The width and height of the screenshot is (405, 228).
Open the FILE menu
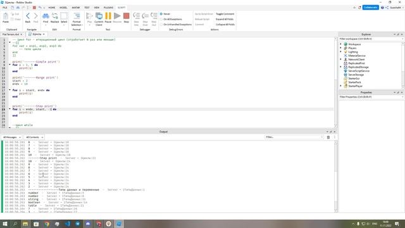click(5, 8)
